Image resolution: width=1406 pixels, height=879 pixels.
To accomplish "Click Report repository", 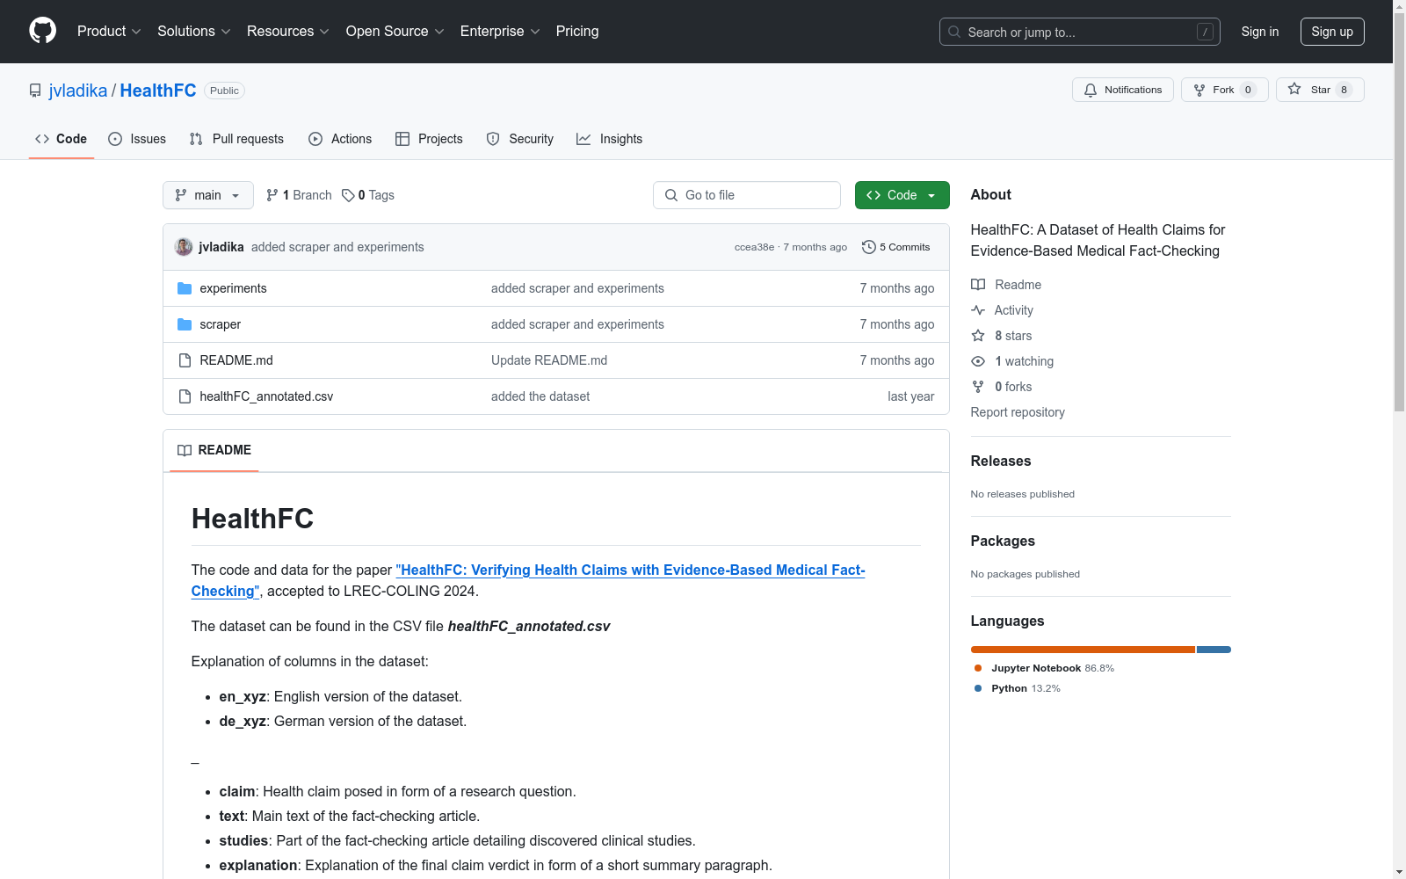I will click(x=1018, y=412).
